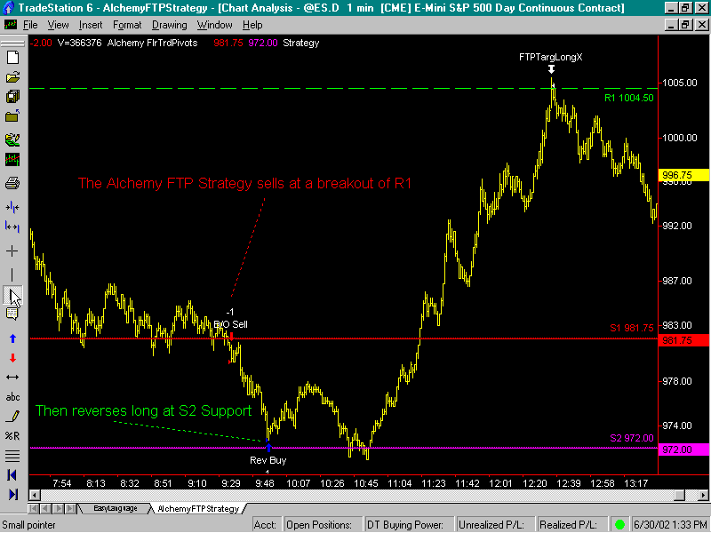Click the red 981.75 S1 price marker
The height and width of the screenshot is (533, 711).
click(x=683, y=340)
